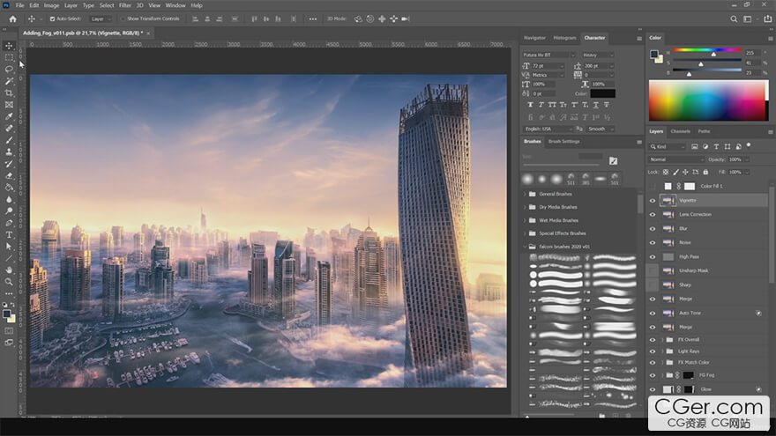This screenshot has width=776, height=436.
Task: Open the font family dropdown Futura Hv BT
Action: pyautogui.click(x=548, y=55)
